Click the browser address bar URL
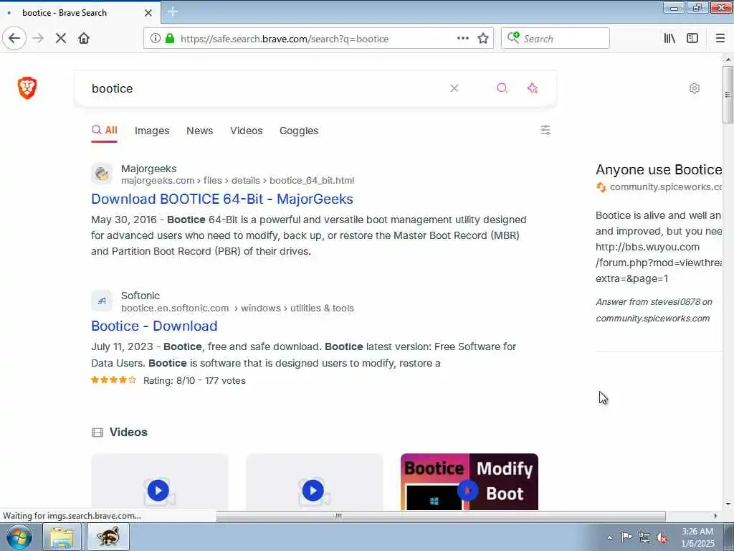 point(285,39)
